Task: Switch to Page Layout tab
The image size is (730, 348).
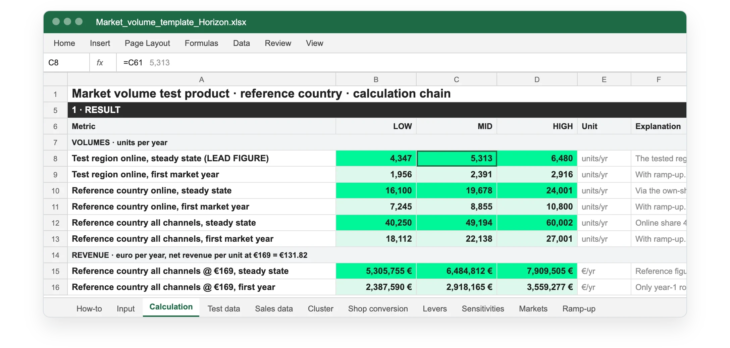Action: (147, 43)
